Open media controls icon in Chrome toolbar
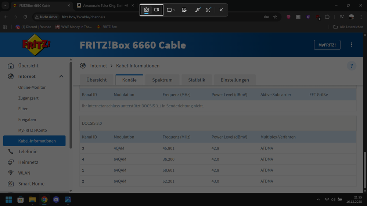 pyautogui.click(x=342, y=17)
